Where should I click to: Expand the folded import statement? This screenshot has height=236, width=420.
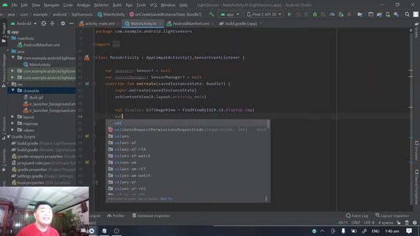point(116,45)
